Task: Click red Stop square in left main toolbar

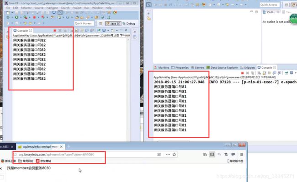Action: pos(34,17)
